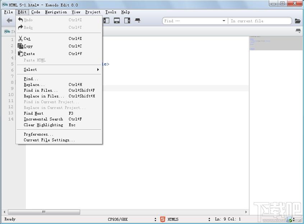Click the 'In current file' search scope field

tap(260, 21)
